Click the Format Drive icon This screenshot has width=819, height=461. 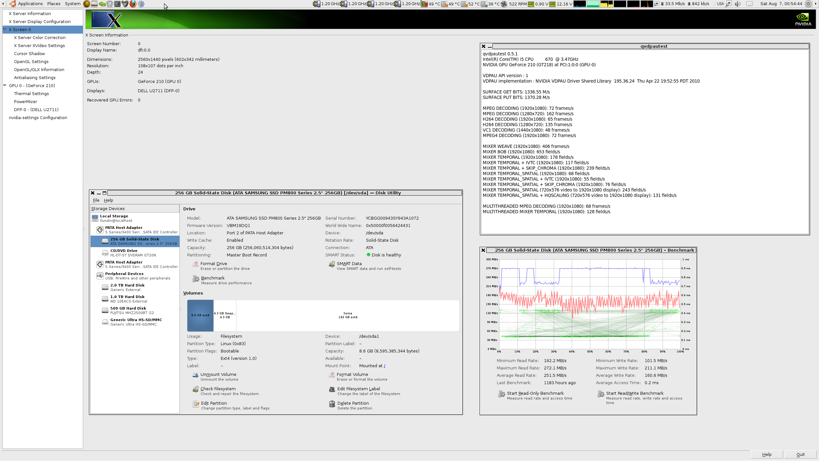coord(195,264)
